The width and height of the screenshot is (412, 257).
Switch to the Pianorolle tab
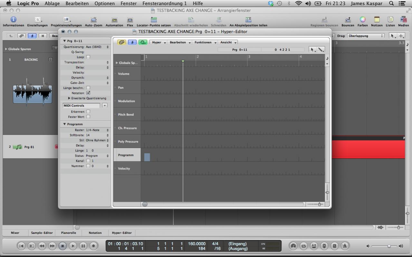click(69, 233)
